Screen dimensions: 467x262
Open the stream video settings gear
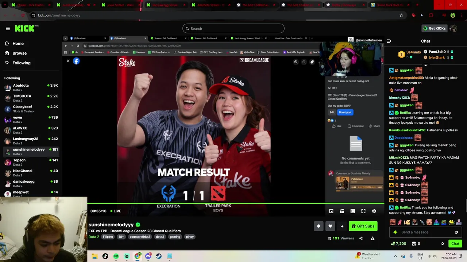pyautogui.click(x=374, y=211)
